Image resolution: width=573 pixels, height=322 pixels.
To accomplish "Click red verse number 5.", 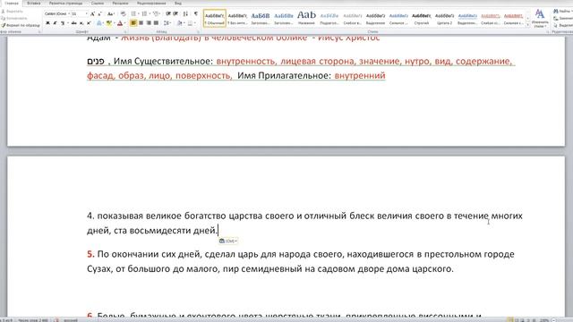I will 90,254.
